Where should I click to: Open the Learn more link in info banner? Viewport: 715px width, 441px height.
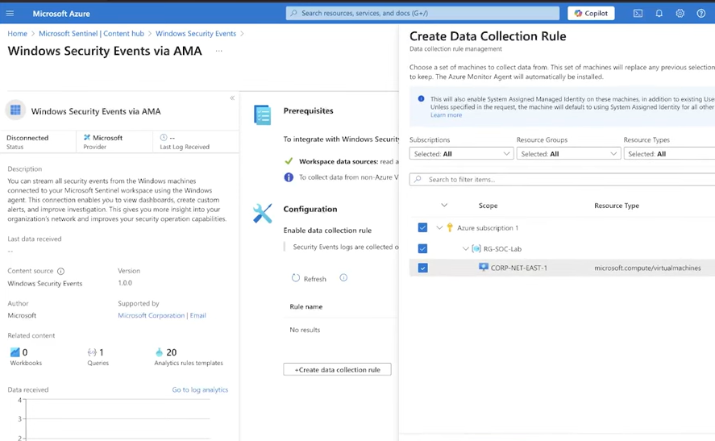(446, 115)
